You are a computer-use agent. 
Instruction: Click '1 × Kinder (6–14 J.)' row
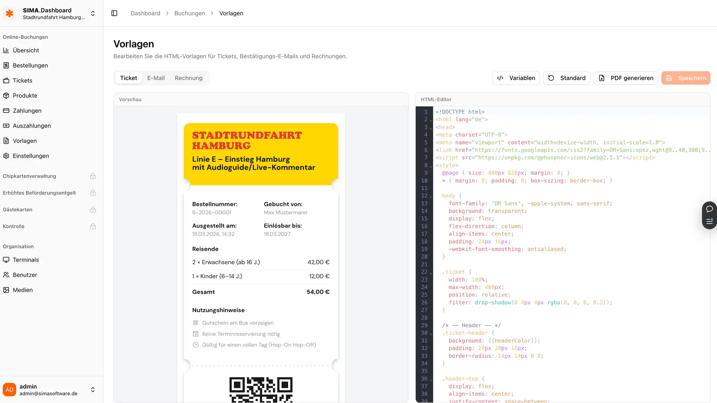coord(261,276)
